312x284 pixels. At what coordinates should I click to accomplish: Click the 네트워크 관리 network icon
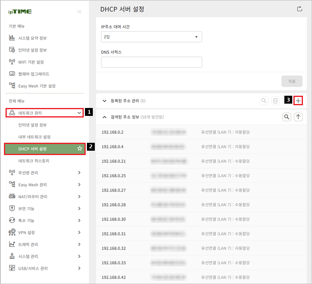click(x=12, y=113)
